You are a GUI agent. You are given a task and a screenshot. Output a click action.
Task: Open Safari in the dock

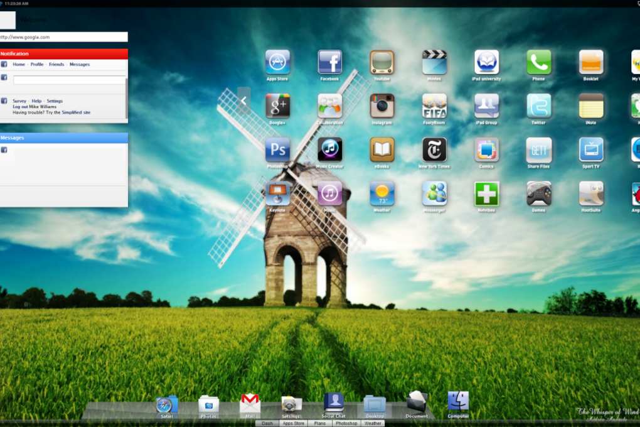[x=166, y=404]
